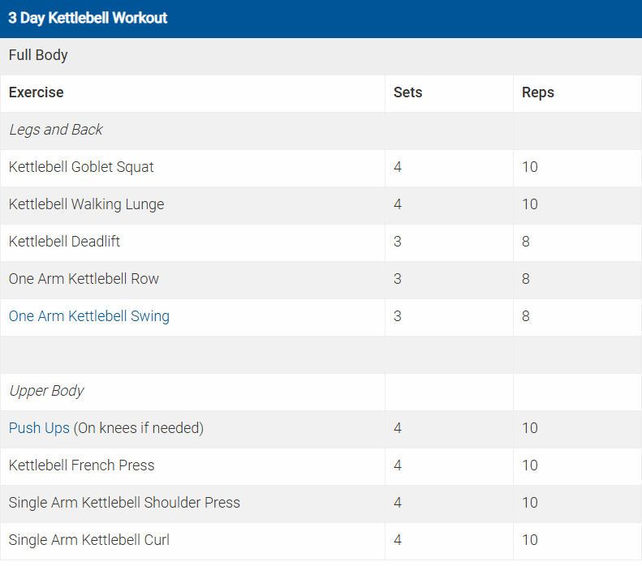Click Single Arm Kettlebell Shoulder Press text

pos(124,503)
